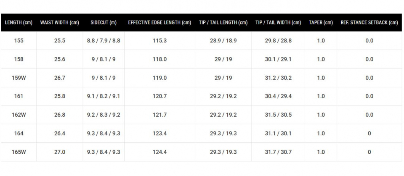Click tip/tail length 28.9 / 18.9
Viewport: 404px width, 176px height.
coord(223,41)
